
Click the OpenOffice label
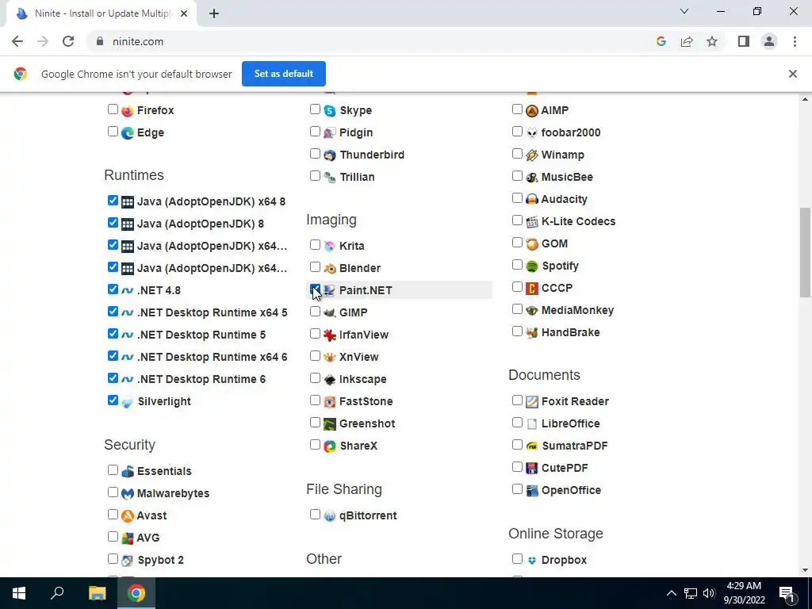(x=571, y=490)
